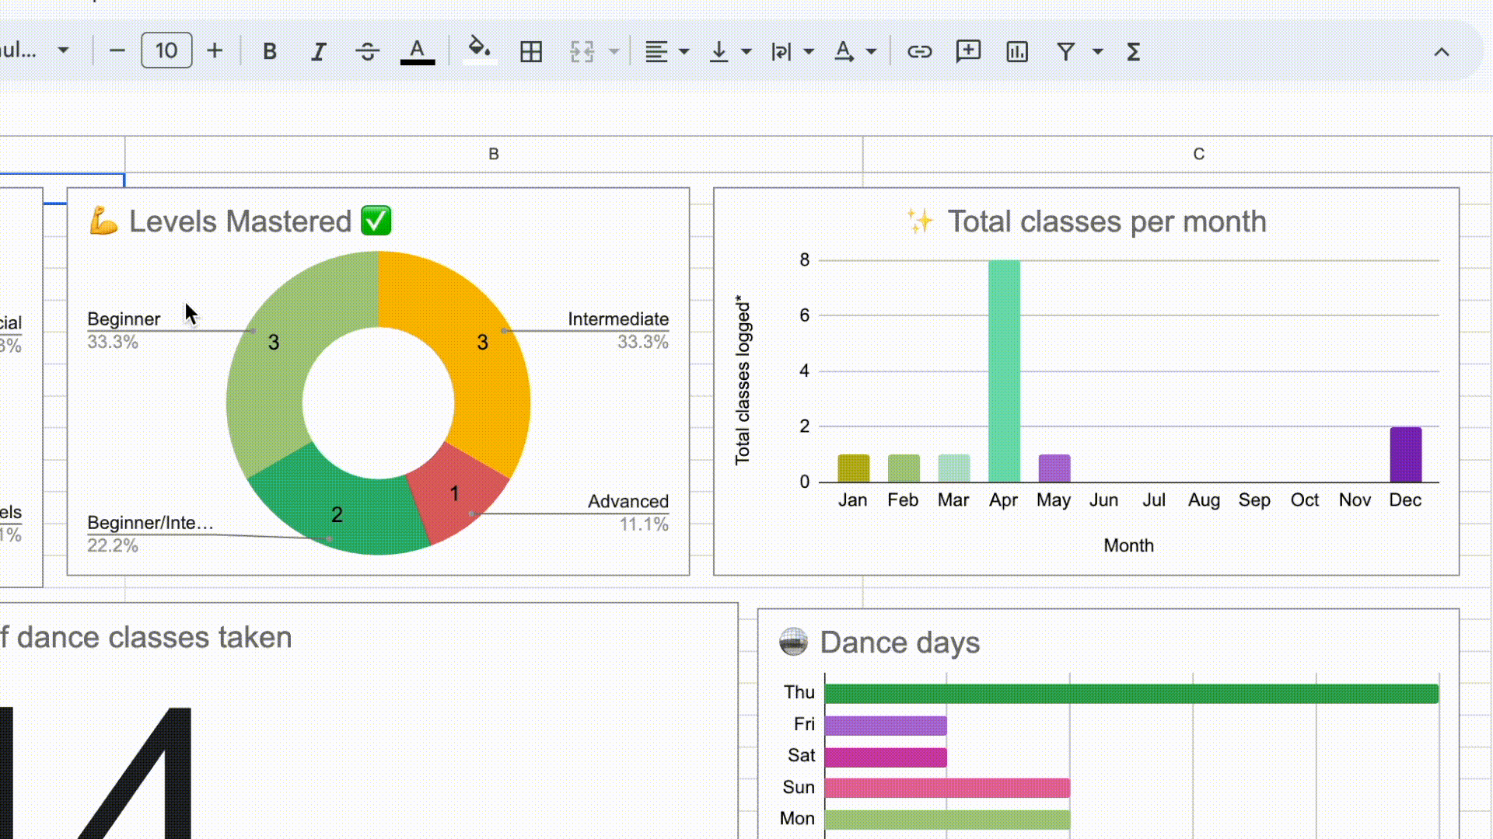Image resolution: width=1493 pixels, height=839 pixels.
Task: Click the Total classes logged axis title
Action: [743, 380]
